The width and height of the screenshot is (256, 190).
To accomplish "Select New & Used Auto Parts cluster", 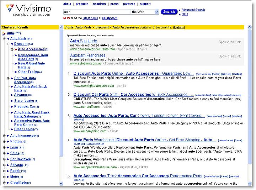I will (31, 65).
